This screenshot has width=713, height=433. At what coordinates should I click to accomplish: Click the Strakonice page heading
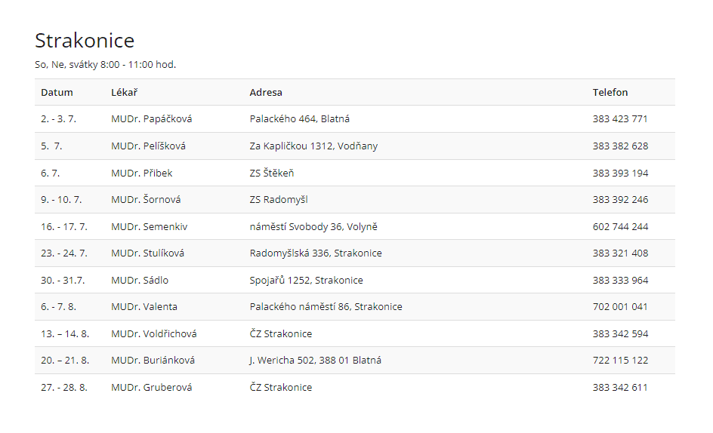pyautogui.click(x=85, y=40)
